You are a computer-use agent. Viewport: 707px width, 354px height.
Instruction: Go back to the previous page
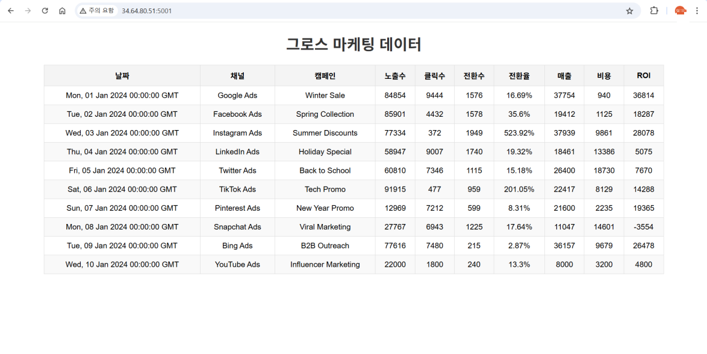pos(11,11)
